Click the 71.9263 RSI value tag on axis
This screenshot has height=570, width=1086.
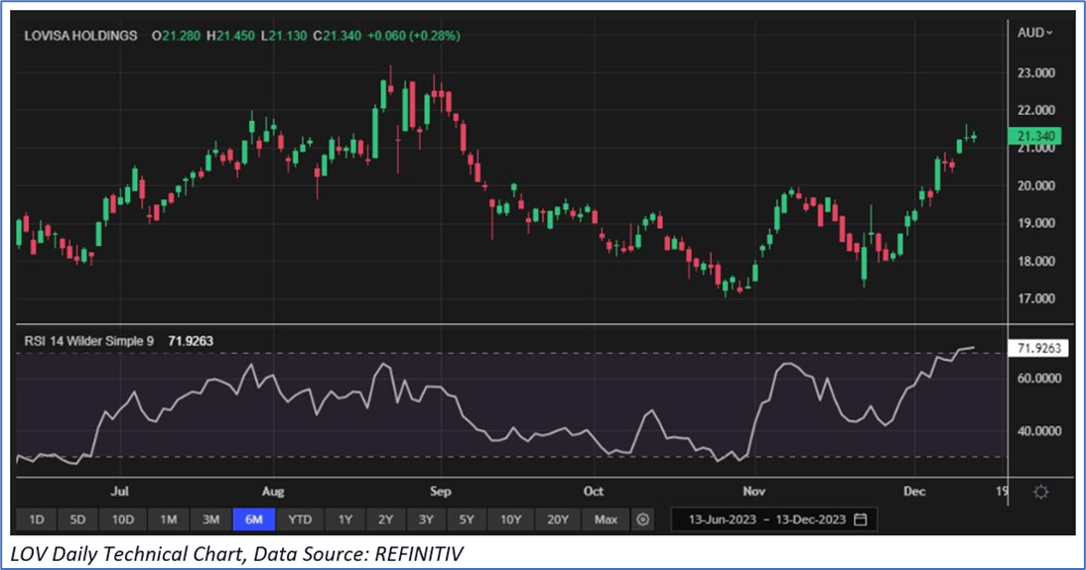1038,348
